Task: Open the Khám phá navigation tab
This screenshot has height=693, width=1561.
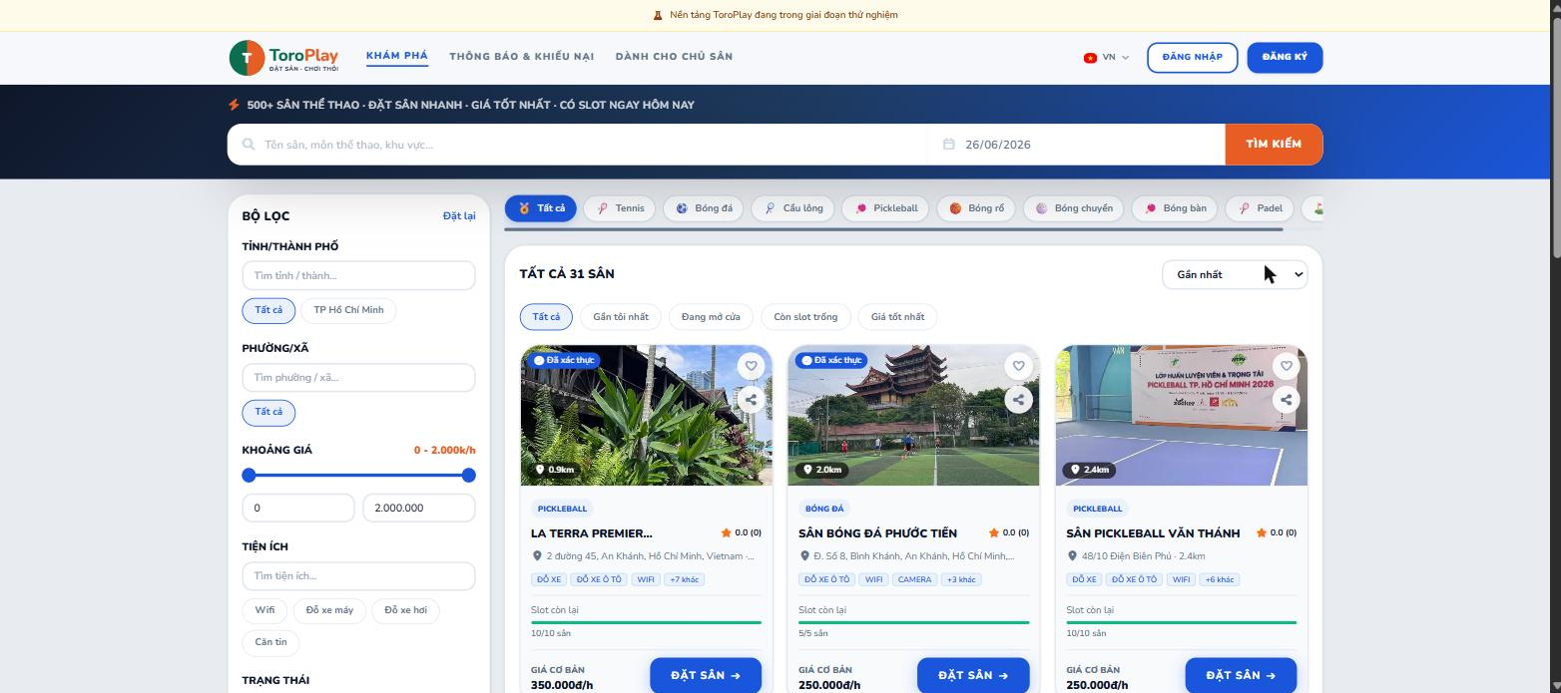Action: 397,56
